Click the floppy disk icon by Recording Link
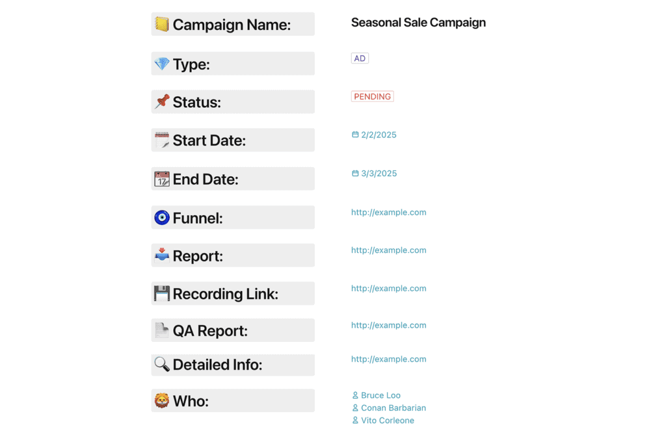 tap(162, 294)
